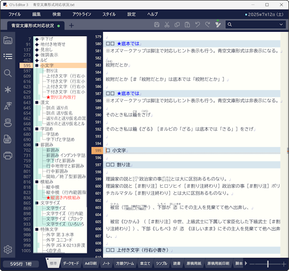This screenshot has height=271, width=289.
Task: Open the search box dropdown arrow
Action: point(281,25)
